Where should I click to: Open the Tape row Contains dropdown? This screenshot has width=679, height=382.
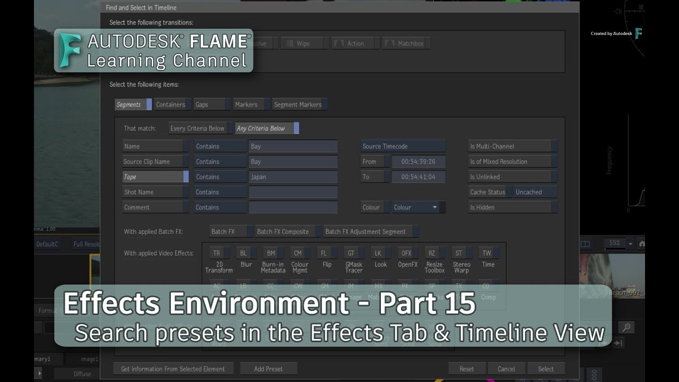click(220, 177)
